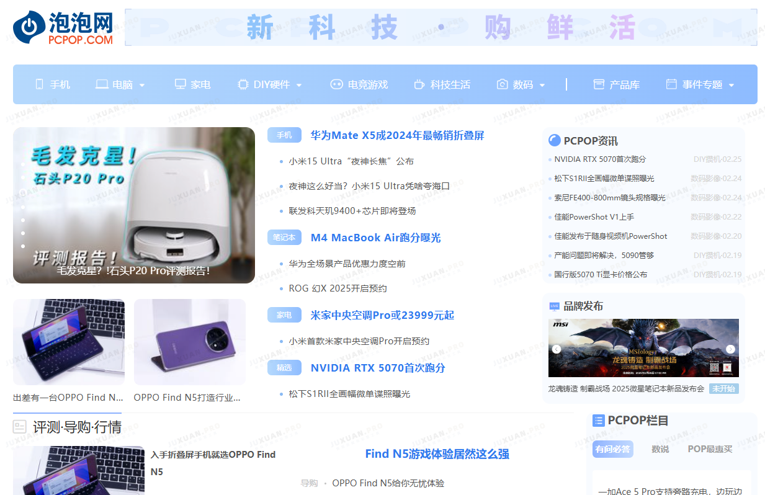Open sidebar news 佳能PowerShot V1上手

pos(594,217)
